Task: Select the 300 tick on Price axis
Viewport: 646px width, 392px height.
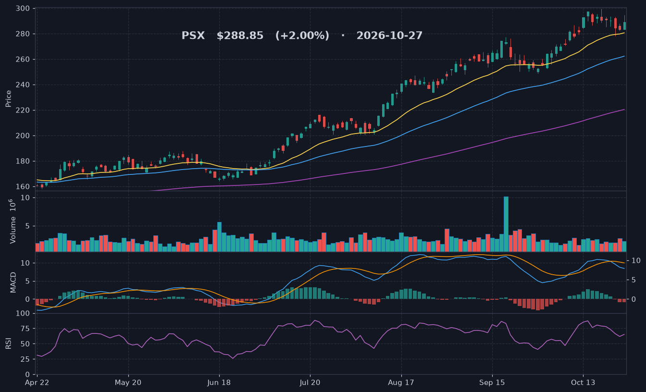Action: pos(23,9)
